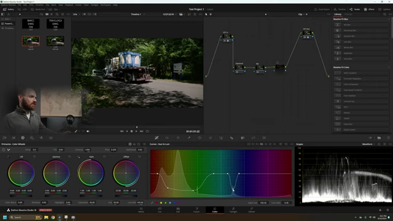Viewport: 393px width, 221px height.
Task: Search the effects library
Action: tap(384, 14)
